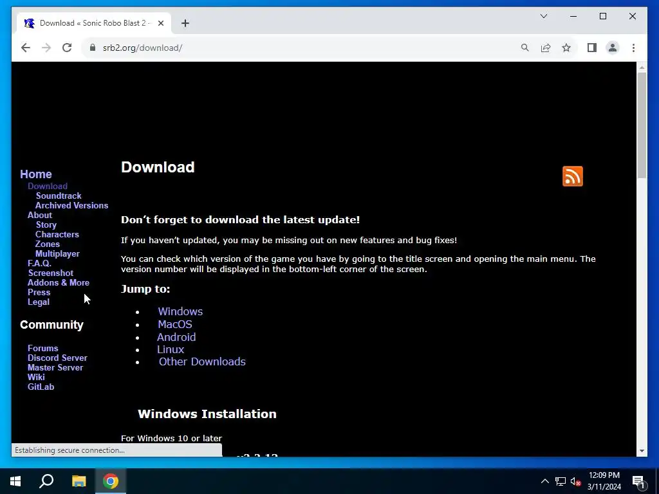Click the page's vertical scrollbar thumb
Screen dimensions: 659x494
coord(642,125)
